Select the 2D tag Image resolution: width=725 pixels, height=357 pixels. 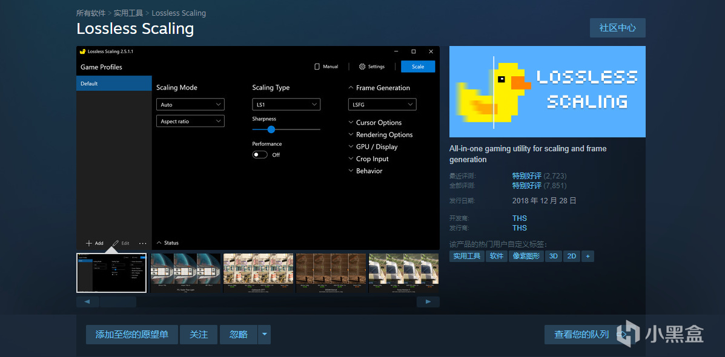coord(572,256)
